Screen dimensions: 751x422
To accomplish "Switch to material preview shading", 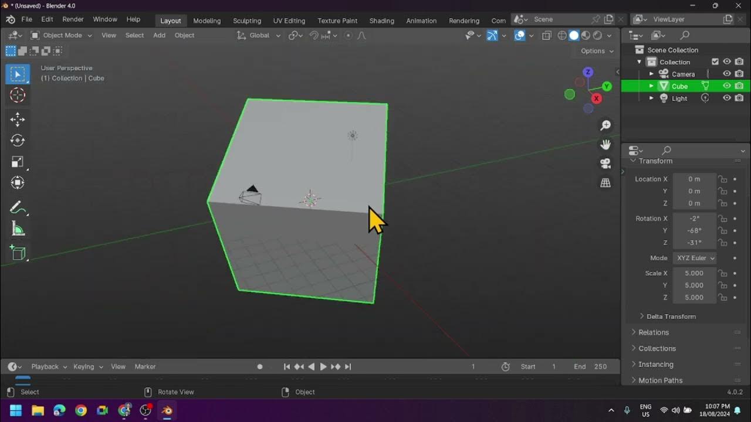I will tap(586, 35).
